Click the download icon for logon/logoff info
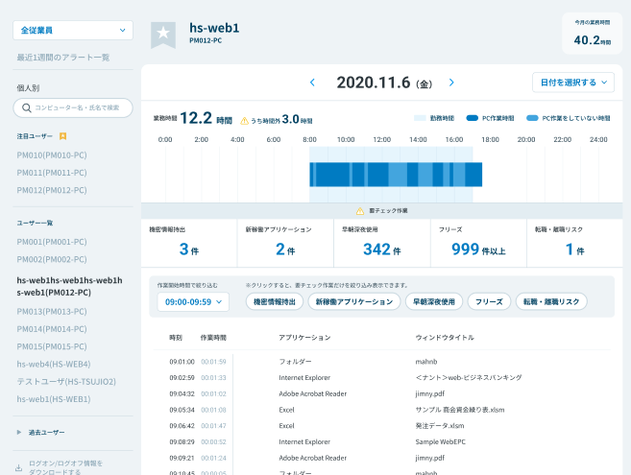This screenshot has width=631, height=475. 17,467
